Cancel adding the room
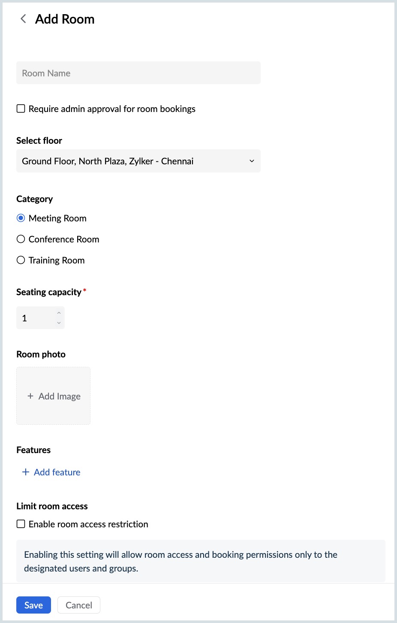The height and width of the screenshot is (623, 397). 79,605
